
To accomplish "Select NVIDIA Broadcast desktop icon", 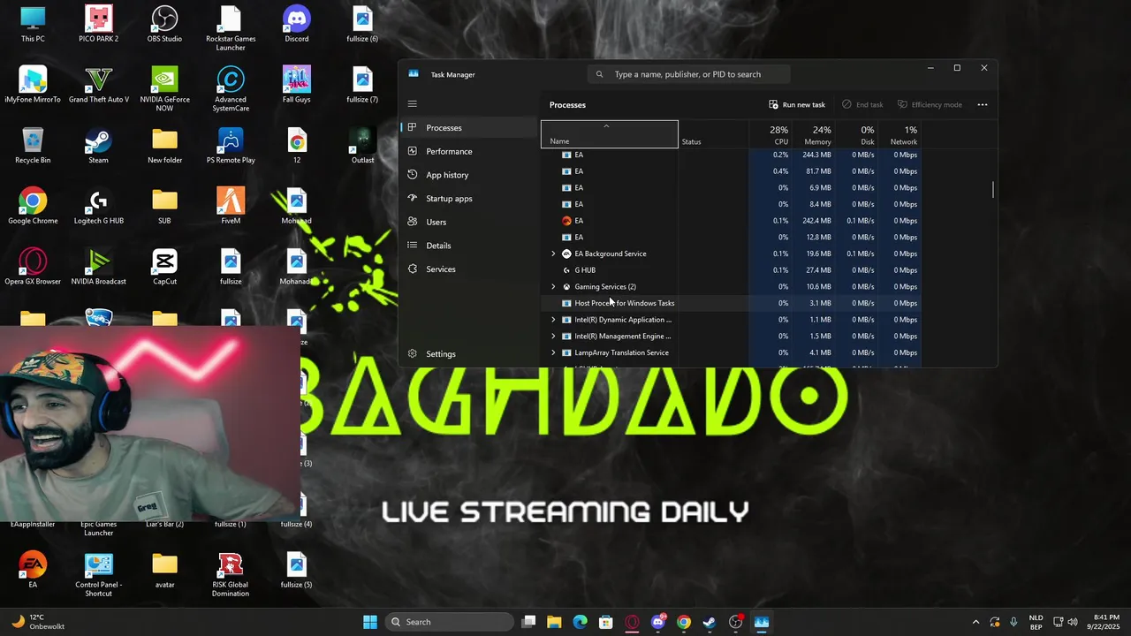I will click(98, 267).
